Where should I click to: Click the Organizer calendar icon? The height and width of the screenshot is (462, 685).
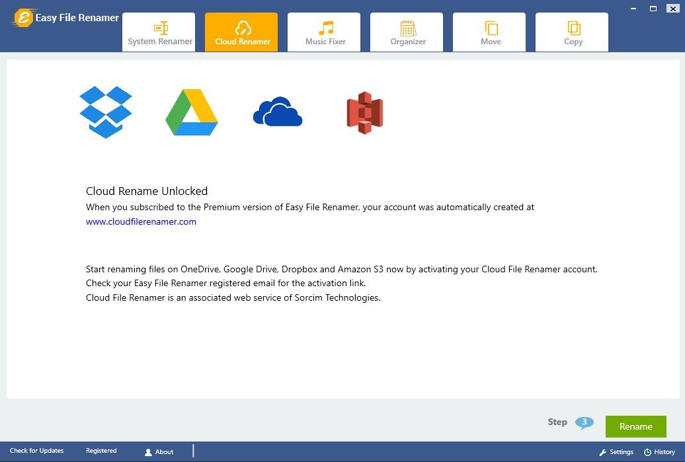click(407, 28)
